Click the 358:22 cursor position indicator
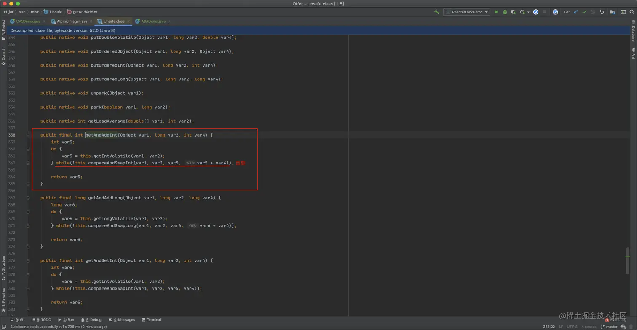This screenshot has height=330, width=637. coord(549,327)
